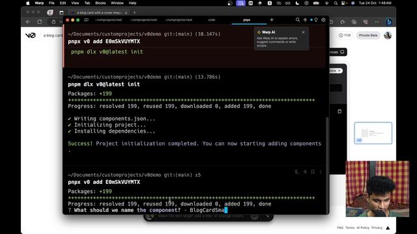This screenshot has width=417, height=234.
Task: Reload the browser page
Action: pyautogui.click(x=40, y=22)
